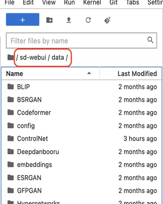Sort files by Last Modified column
Image resolution: width=163 pixels, height=204 pixels.
(x=137, y=73)
